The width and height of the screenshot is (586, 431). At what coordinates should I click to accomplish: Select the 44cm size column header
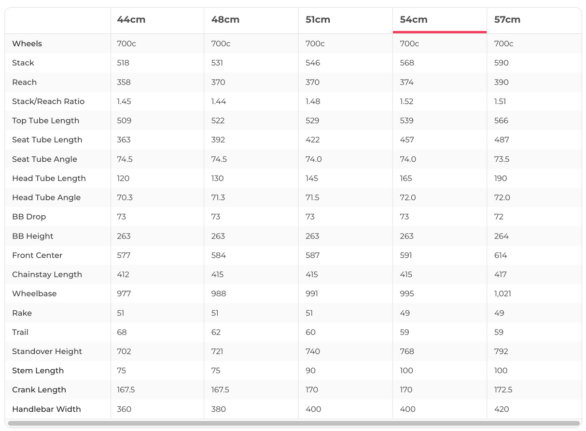(x=131, y=20)
